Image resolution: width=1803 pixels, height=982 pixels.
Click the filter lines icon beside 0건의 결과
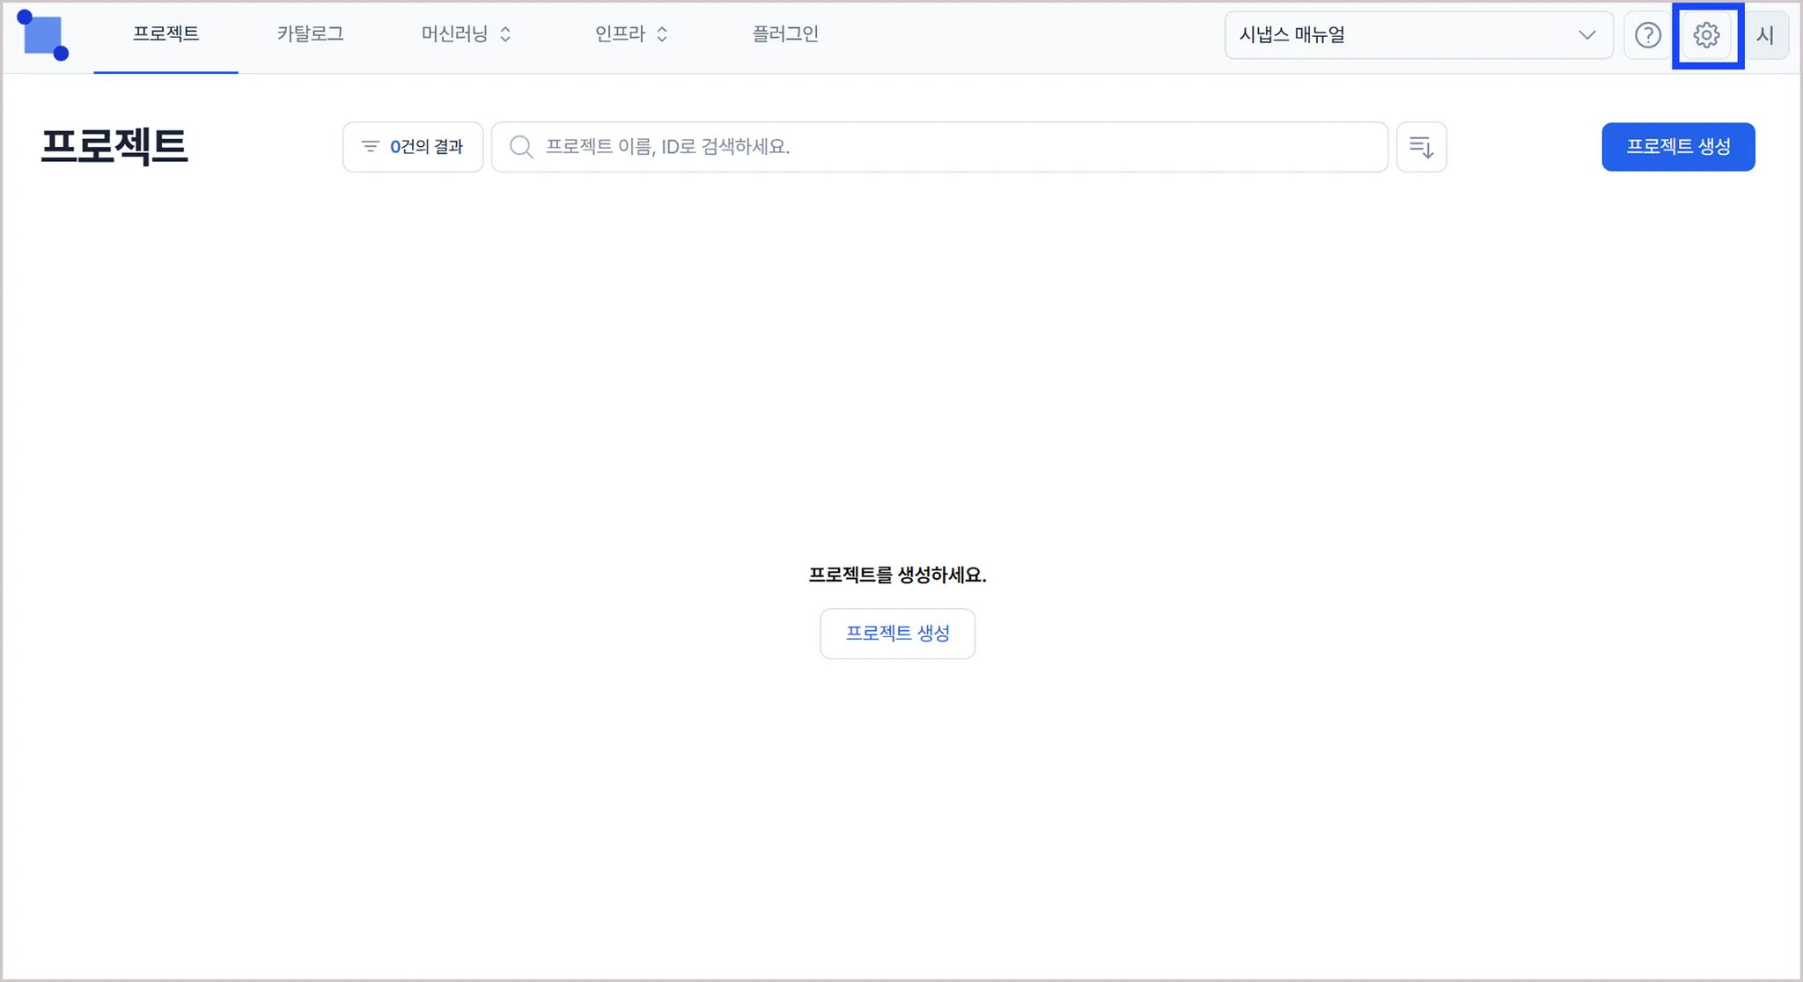point(371,147)
